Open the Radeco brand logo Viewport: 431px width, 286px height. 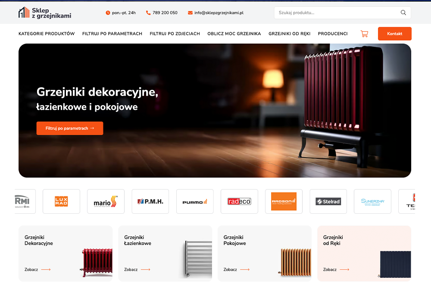[239, 201]
